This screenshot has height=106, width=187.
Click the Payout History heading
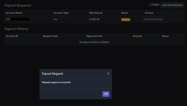(16, 29)
